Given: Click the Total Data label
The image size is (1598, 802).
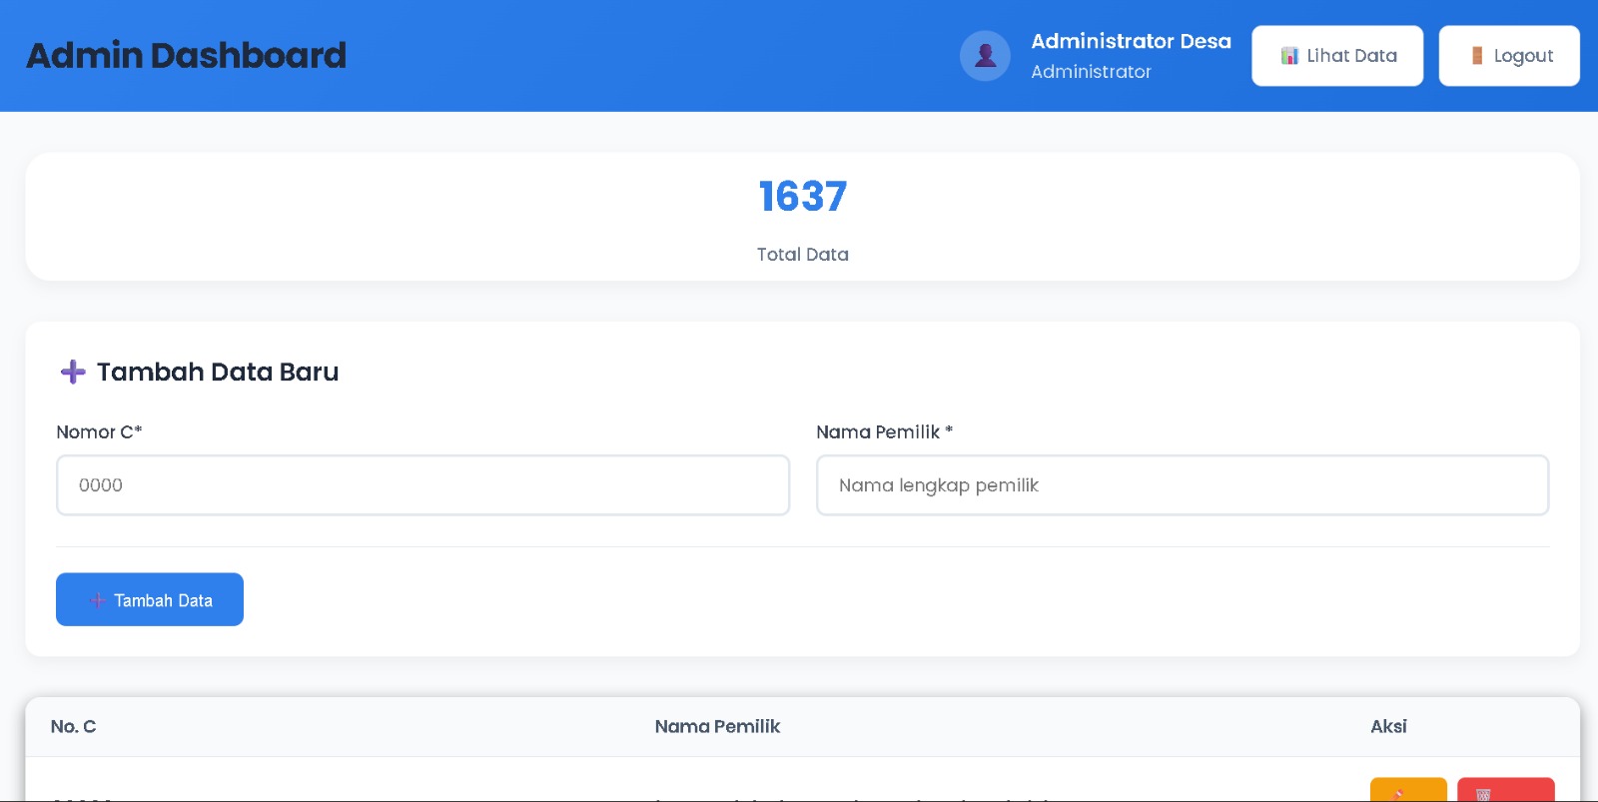Looking at the screenshot, I should (x=803, y=255).
